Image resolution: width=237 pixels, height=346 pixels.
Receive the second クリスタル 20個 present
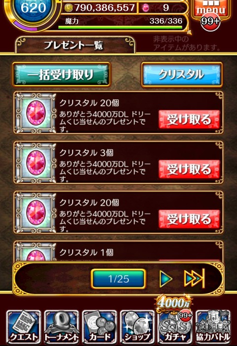[x=189, y=219]
